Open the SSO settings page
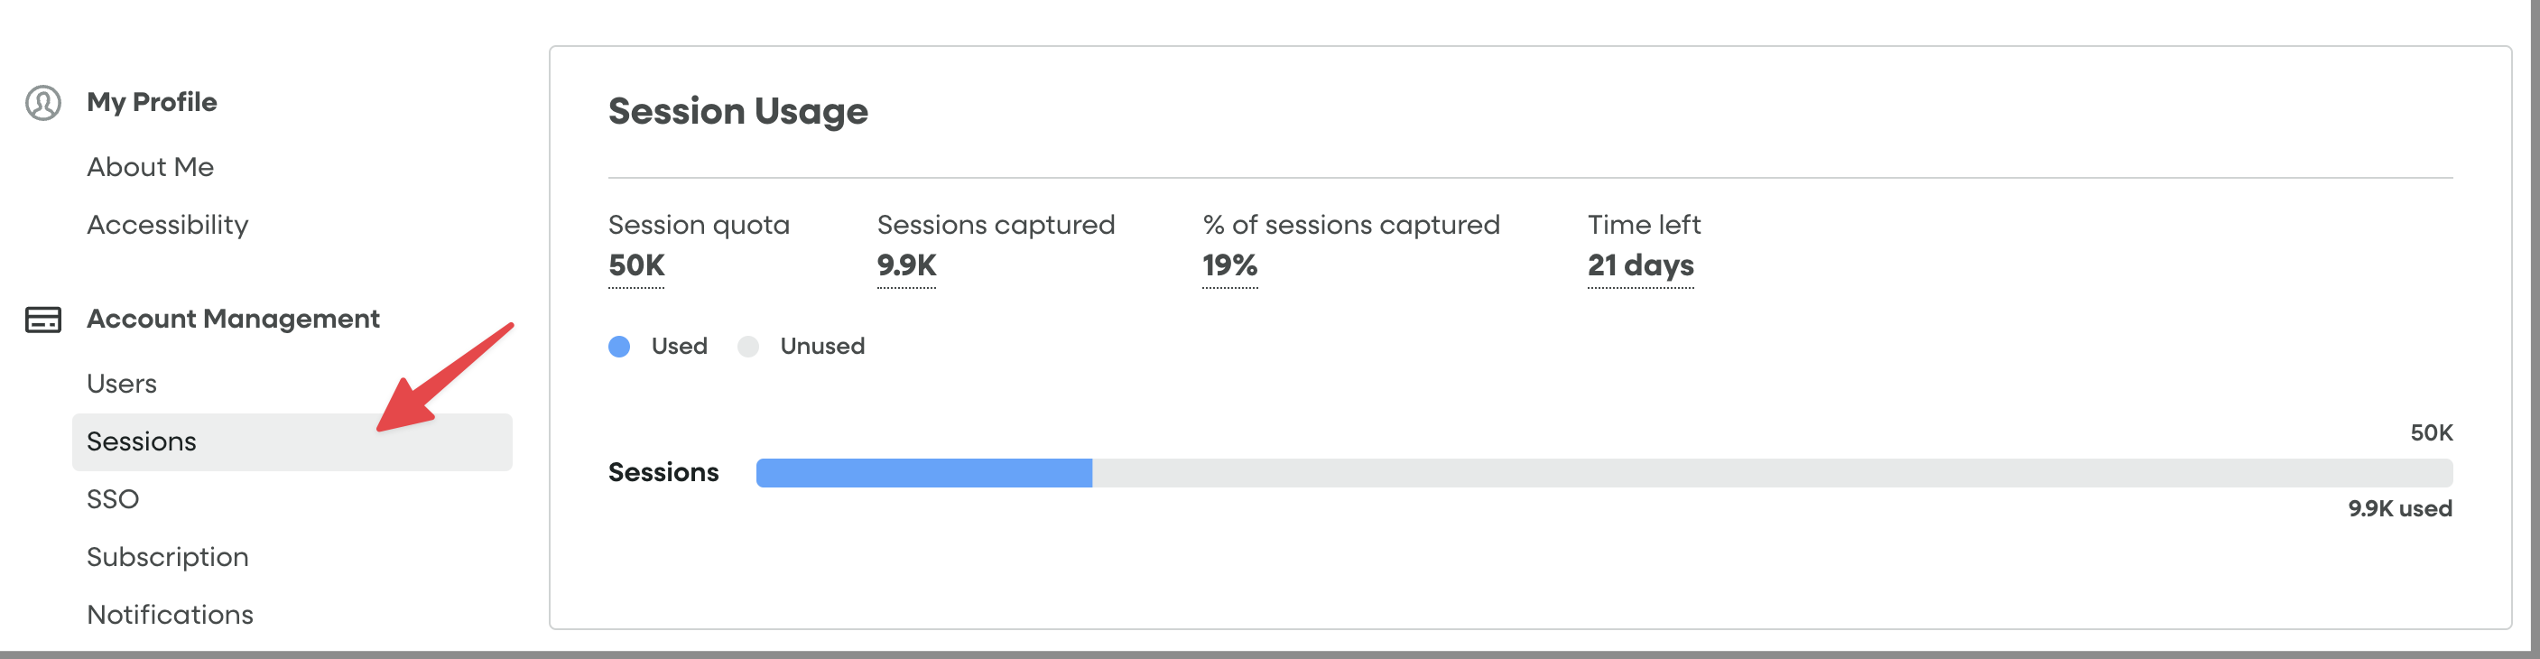This screenshot has width=2540, height=659. 115,498
